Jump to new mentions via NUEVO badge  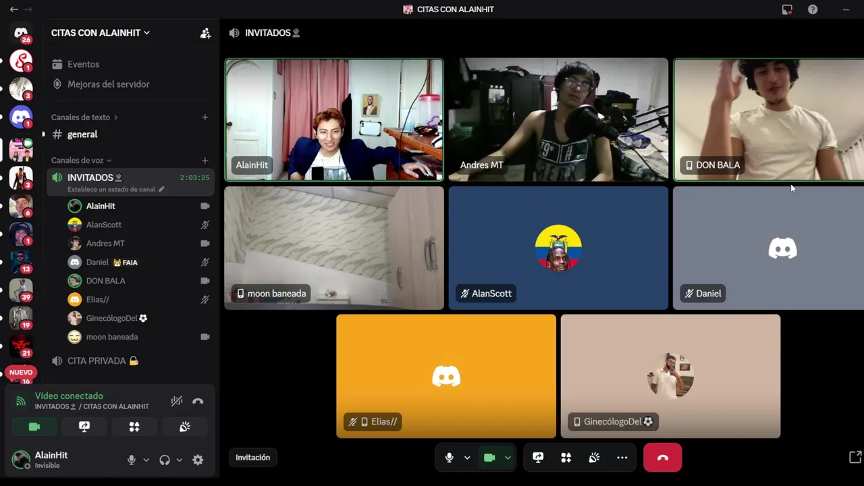click(x=21, y=373)
